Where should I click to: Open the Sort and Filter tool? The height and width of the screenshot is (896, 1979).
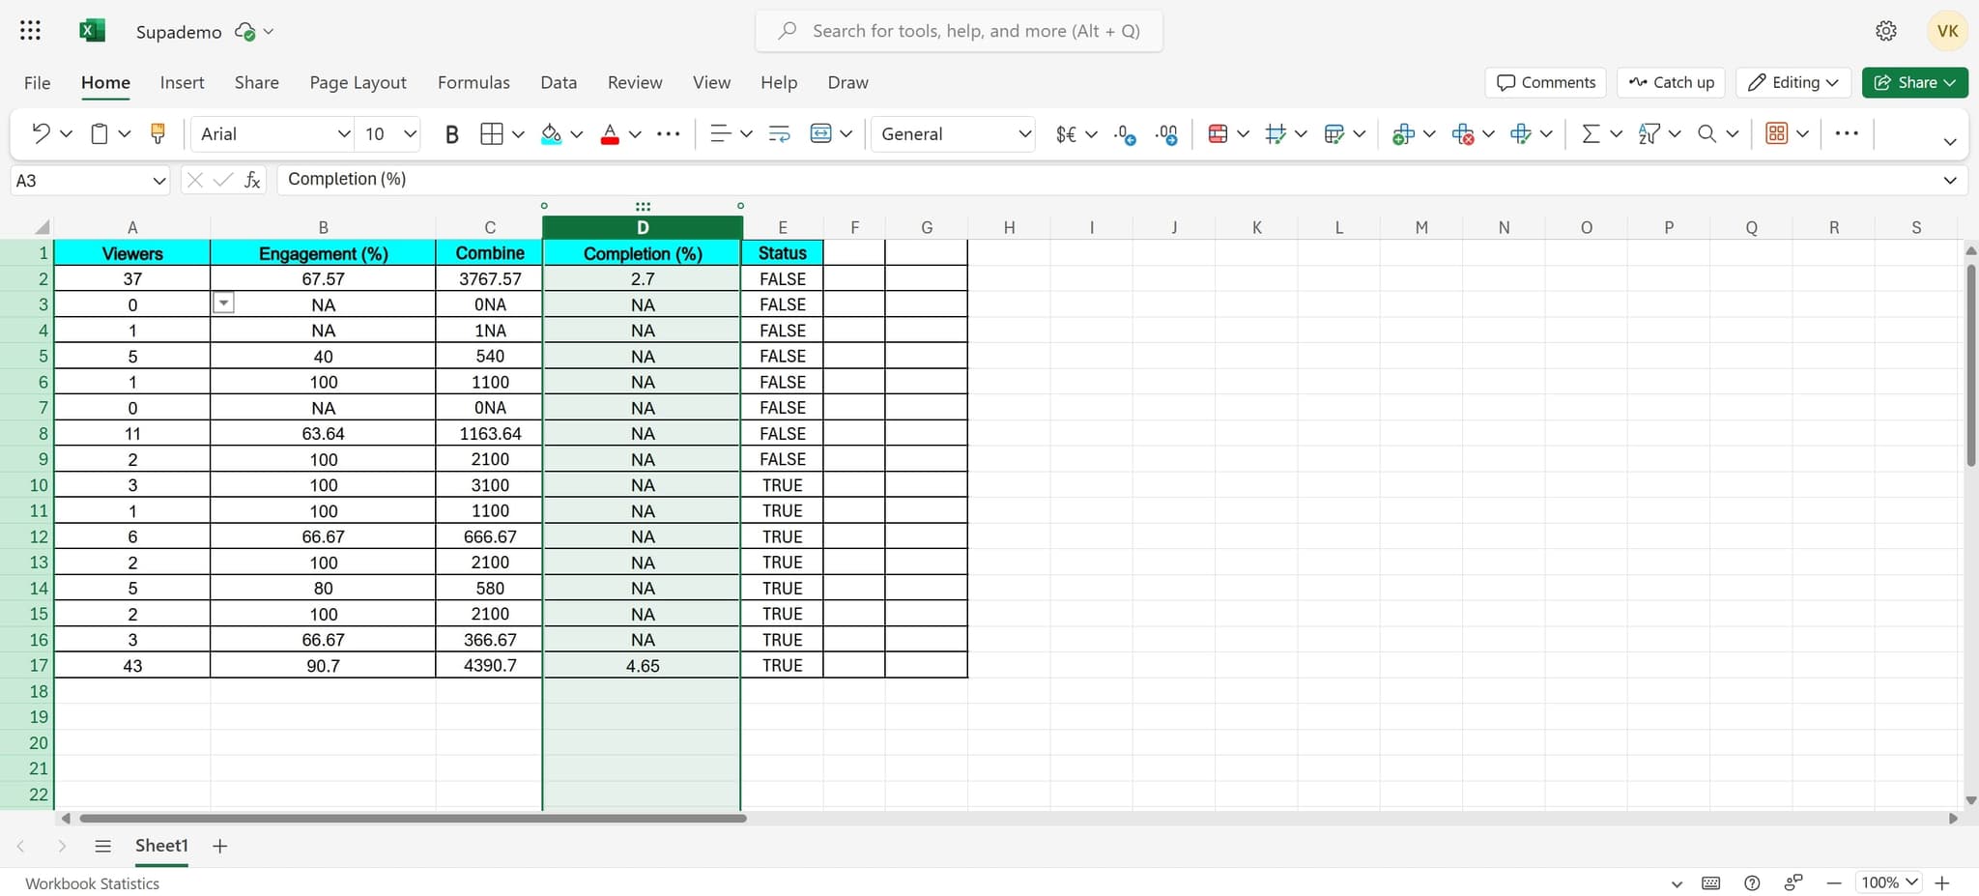pos(1649,133)
